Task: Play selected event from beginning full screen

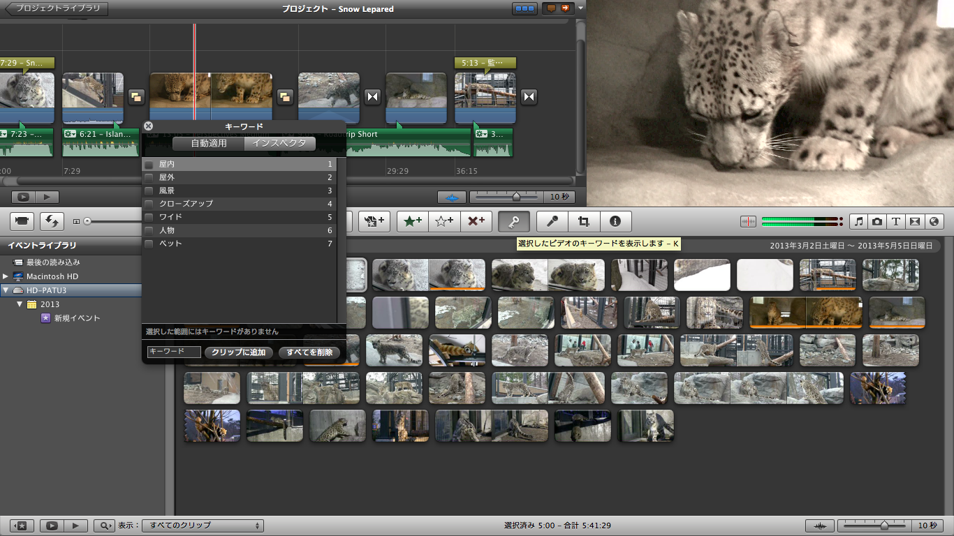Action: pyautogui.click(x=52, y=526)
